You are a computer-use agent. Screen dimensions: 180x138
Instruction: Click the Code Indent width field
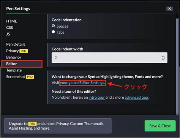109,57
